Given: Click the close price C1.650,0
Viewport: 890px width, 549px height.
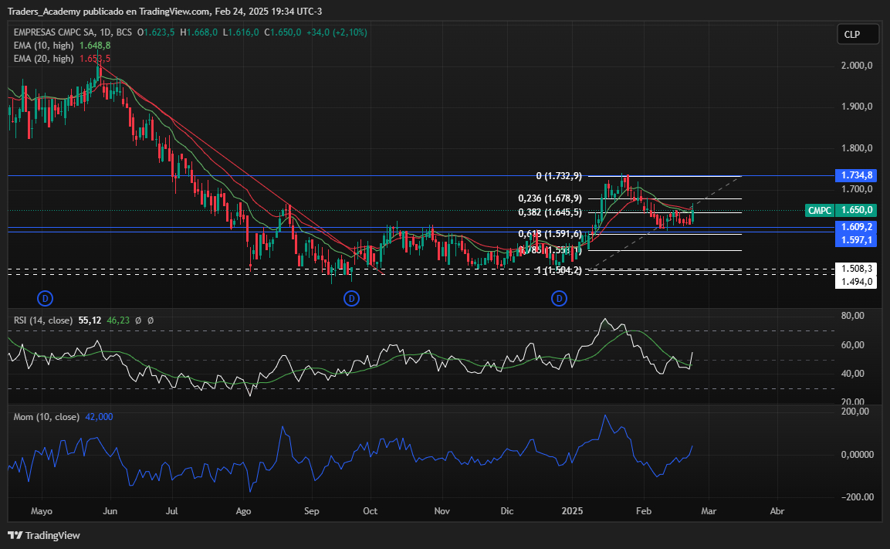Looking at the screenshot, I should coord(283,32).
